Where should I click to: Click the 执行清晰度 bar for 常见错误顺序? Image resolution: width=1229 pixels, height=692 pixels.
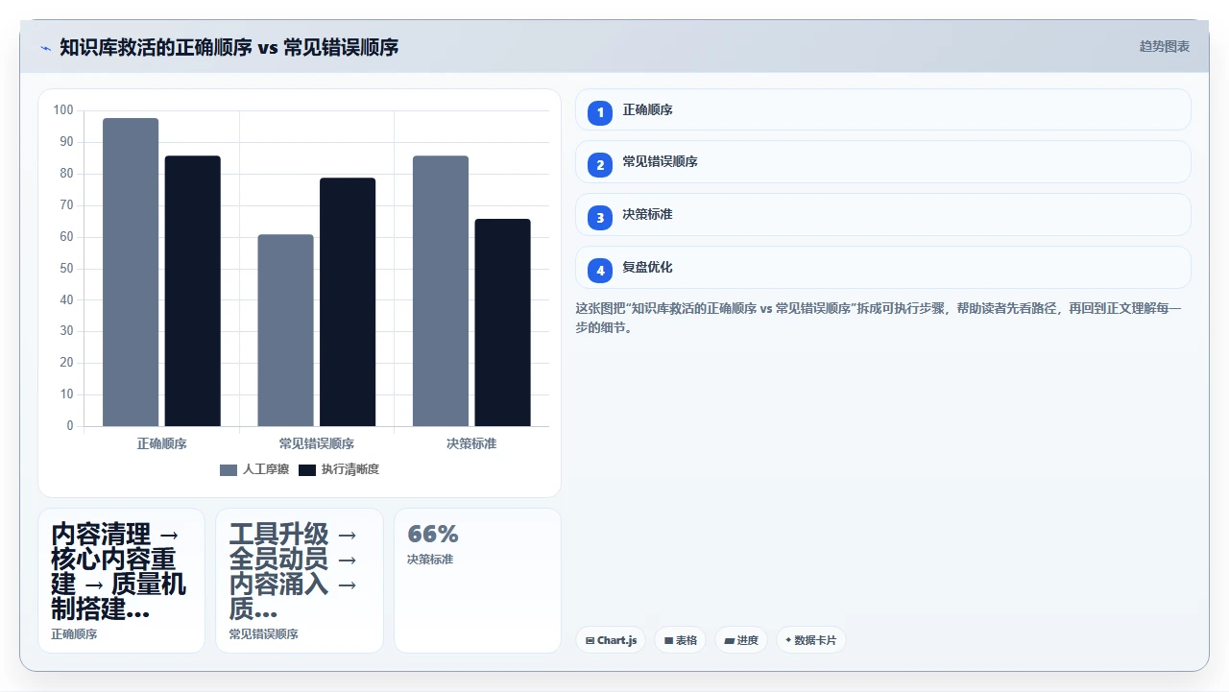(348, 302)
